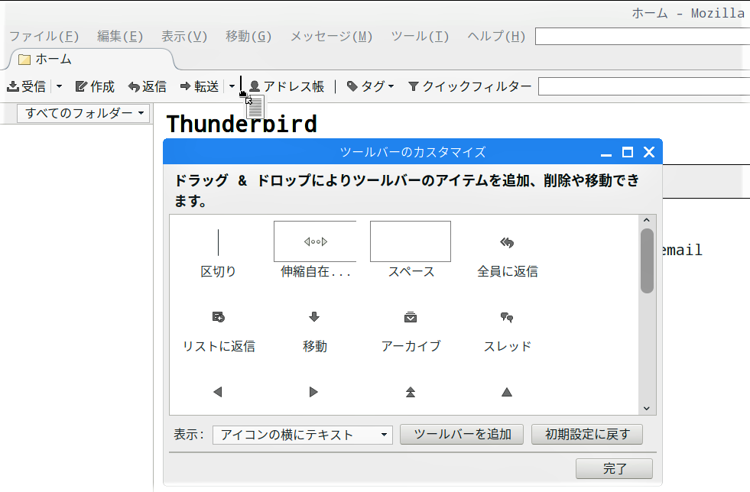Open the アドレス帳 (Address Book) toolbar button
The height and width of the screenshot is (492, 750).
287,86
